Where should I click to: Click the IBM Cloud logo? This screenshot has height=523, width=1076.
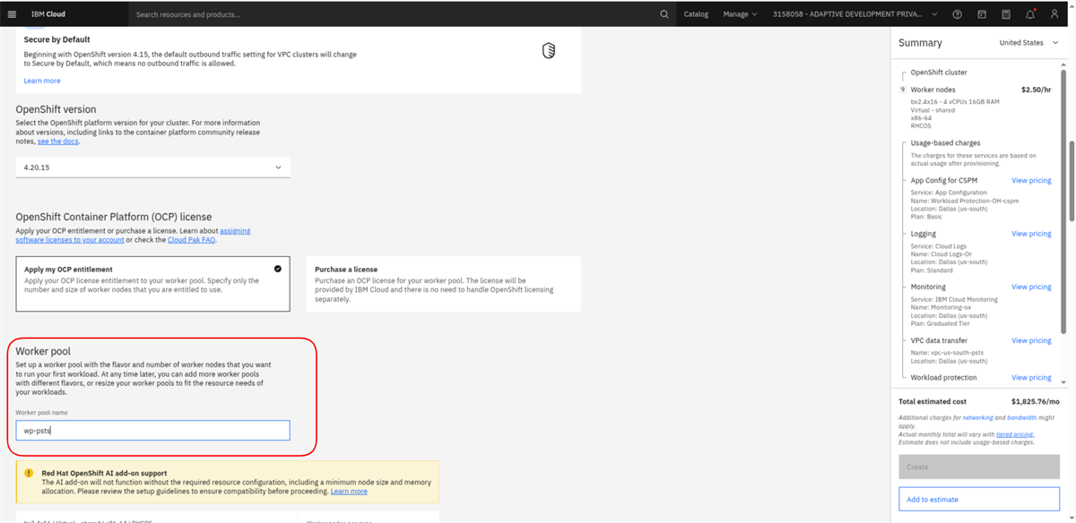tap(47, 14)
